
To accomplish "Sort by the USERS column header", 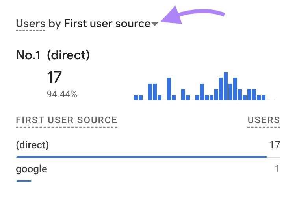I will coord(264,120).
